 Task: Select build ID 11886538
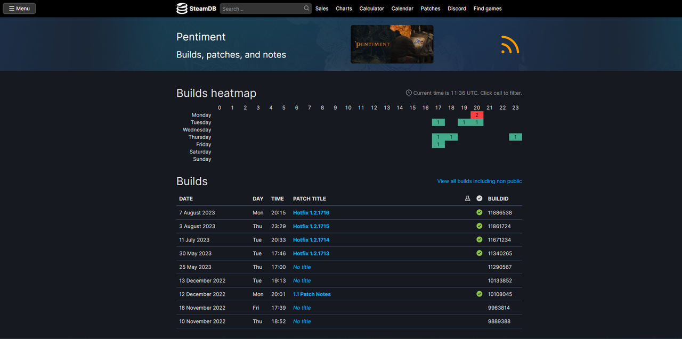tap(500, 212)
